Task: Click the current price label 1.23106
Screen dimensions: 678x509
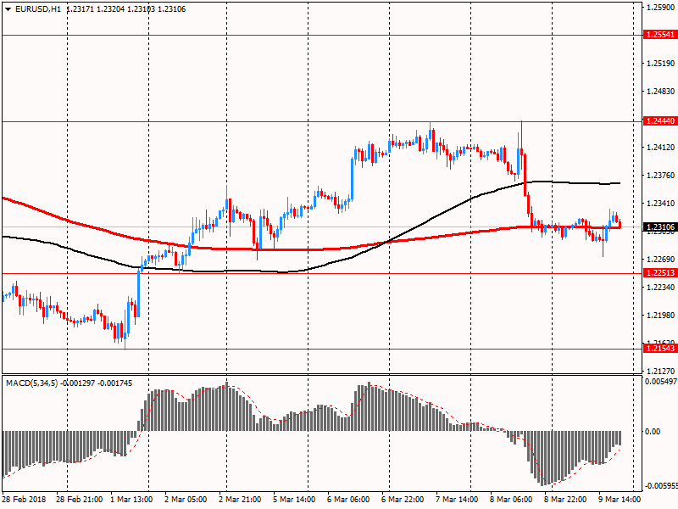Action: (660, 227)
